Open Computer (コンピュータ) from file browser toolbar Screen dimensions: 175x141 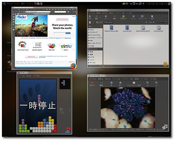(x=142, y=17)
